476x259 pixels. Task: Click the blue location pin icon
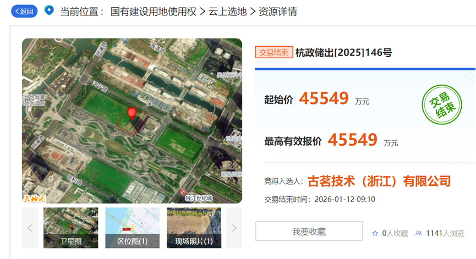point(49,10)
